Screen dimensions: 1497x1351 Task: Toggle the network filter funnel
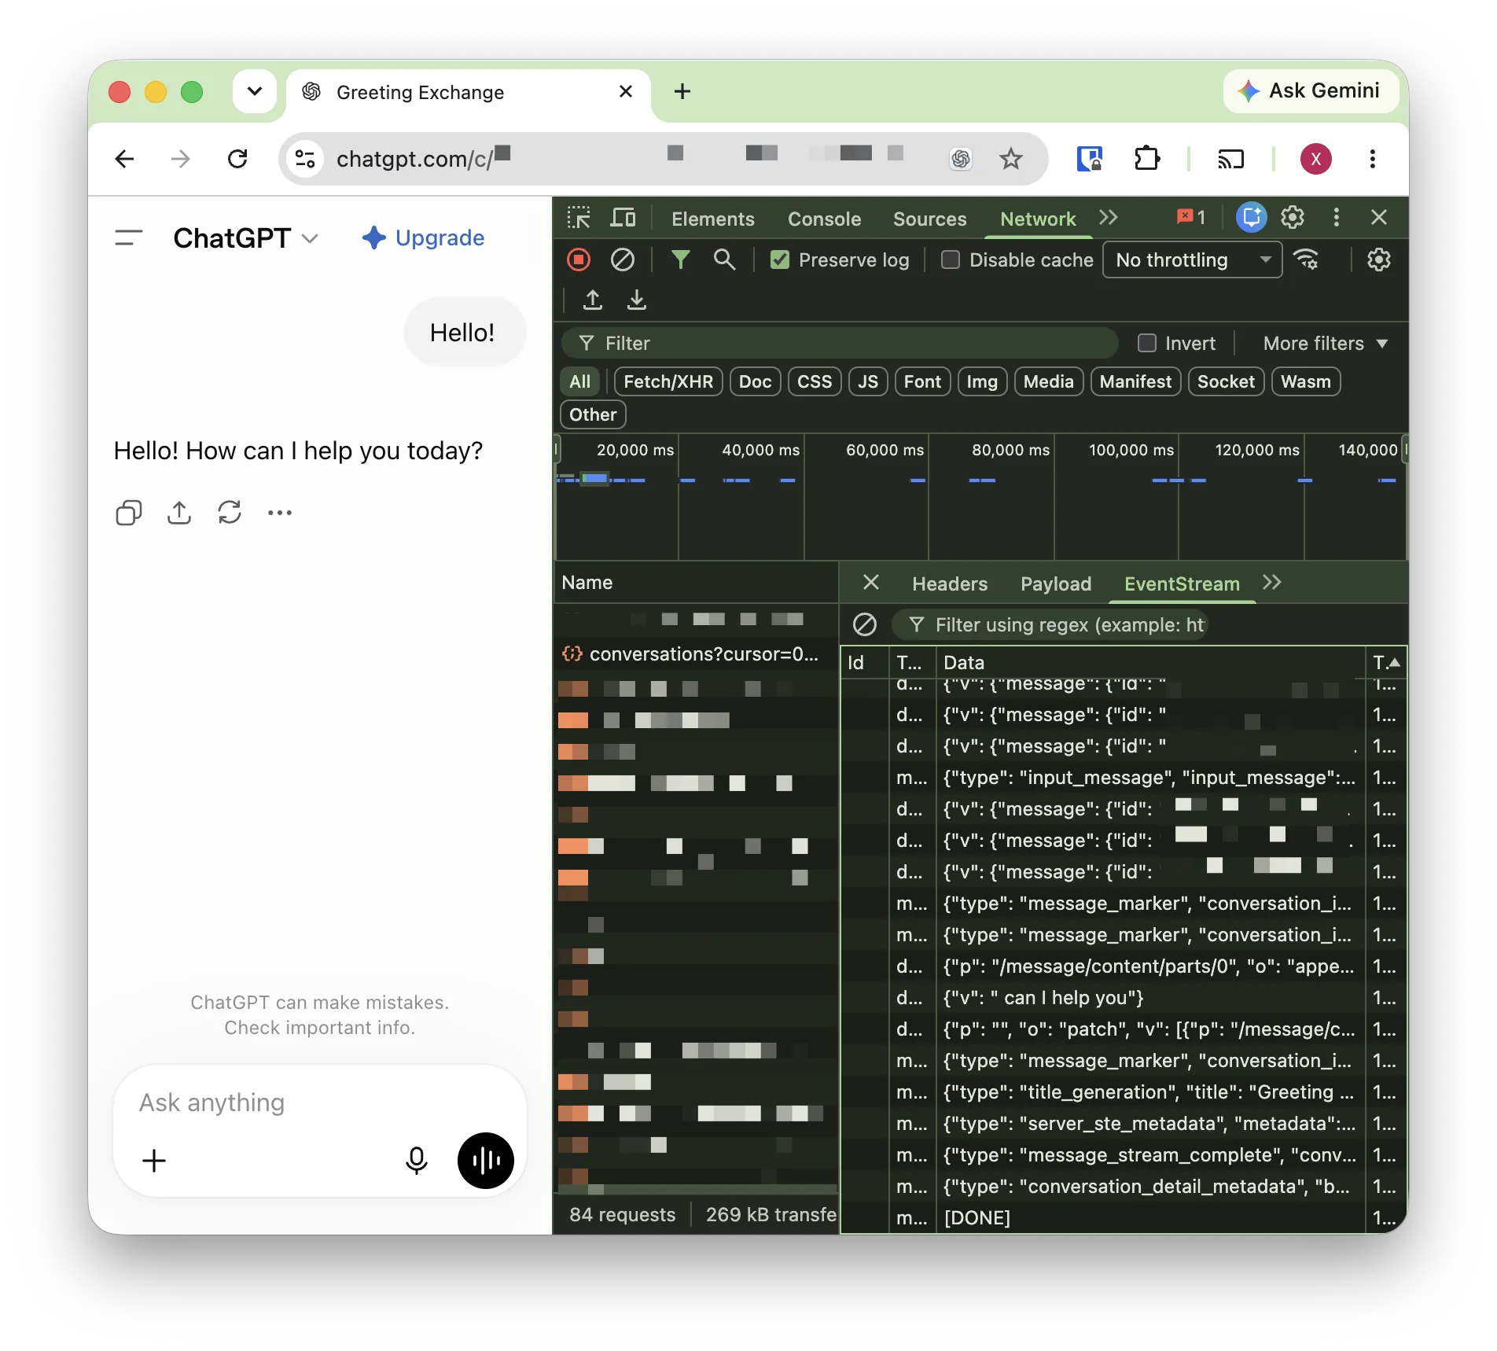681,260
